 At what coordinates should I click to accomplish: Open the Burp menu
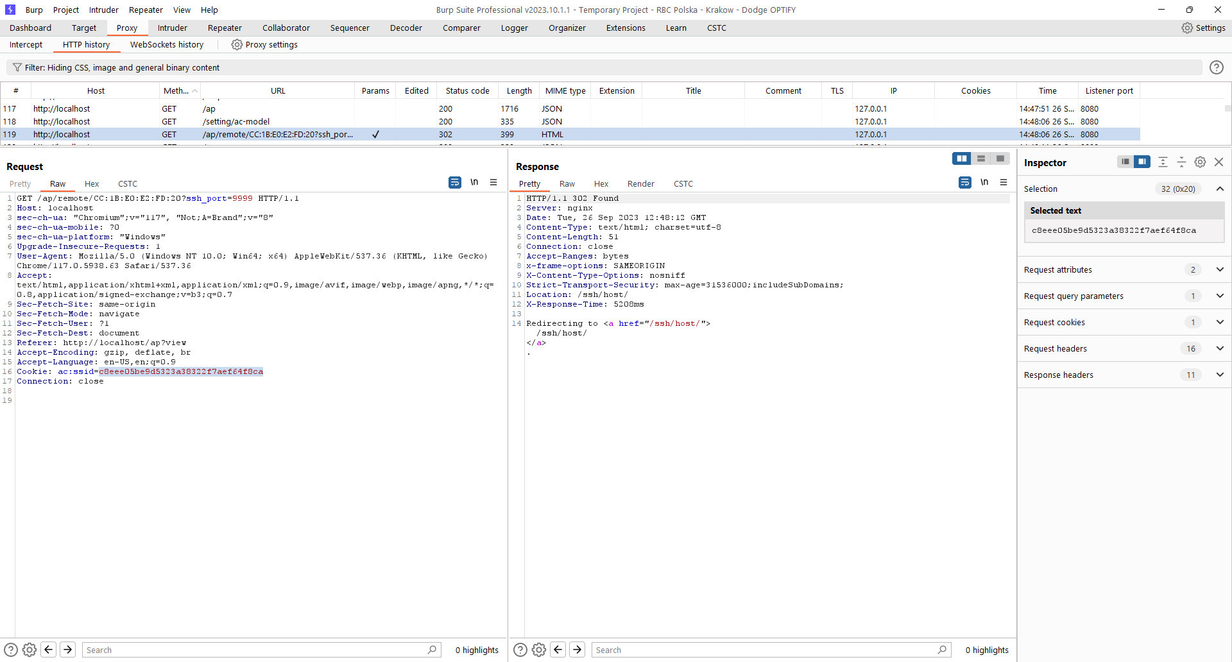click(x=34, y=10)
